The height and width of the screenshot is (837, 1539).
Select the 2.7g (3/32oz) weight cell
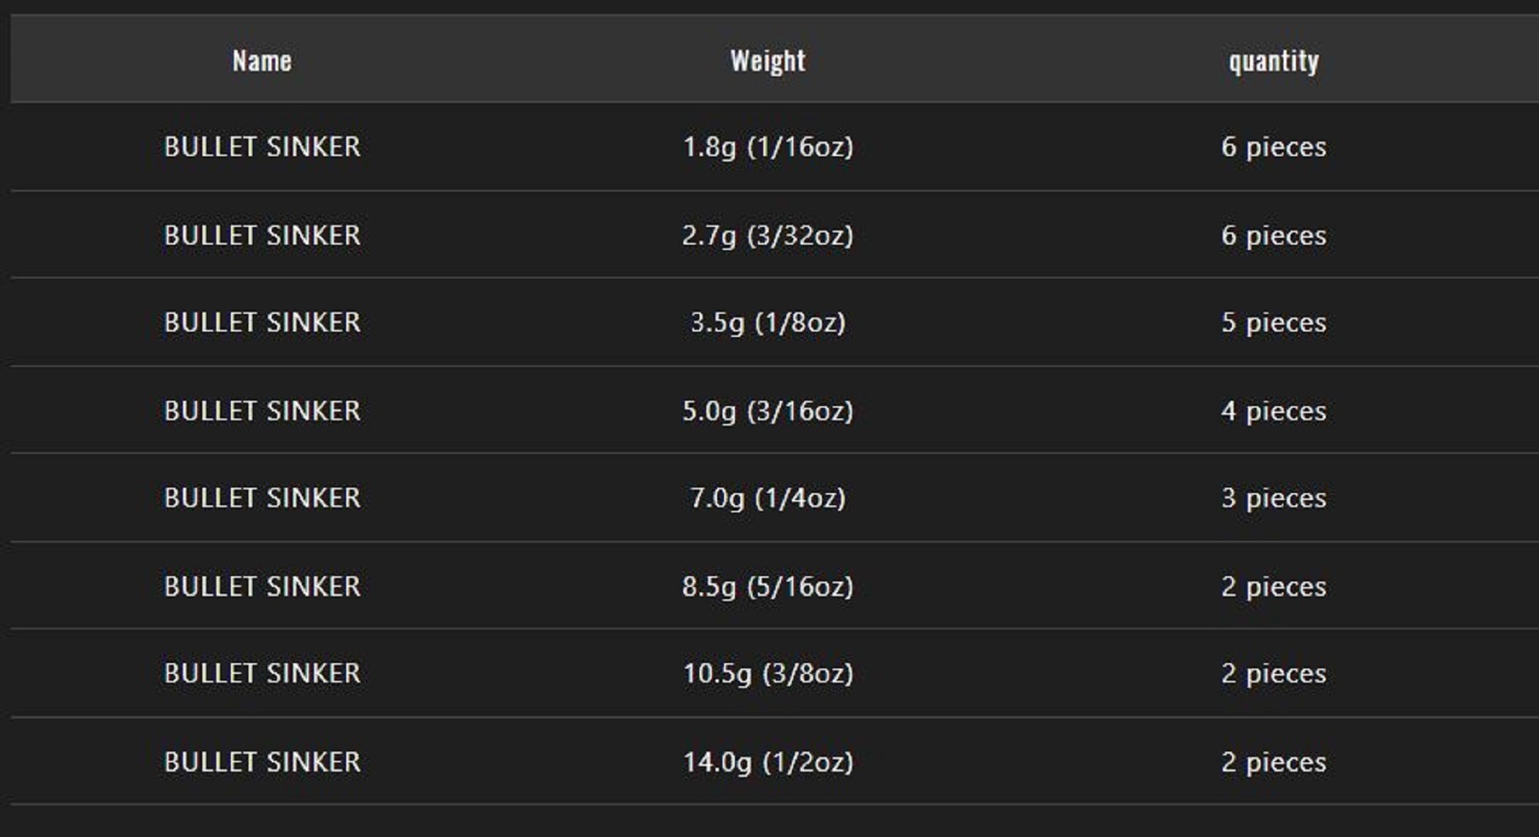[768, 235]
